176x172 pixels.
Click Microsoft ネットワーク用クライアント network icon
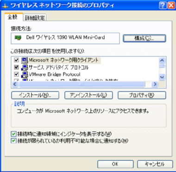(25, 60)
